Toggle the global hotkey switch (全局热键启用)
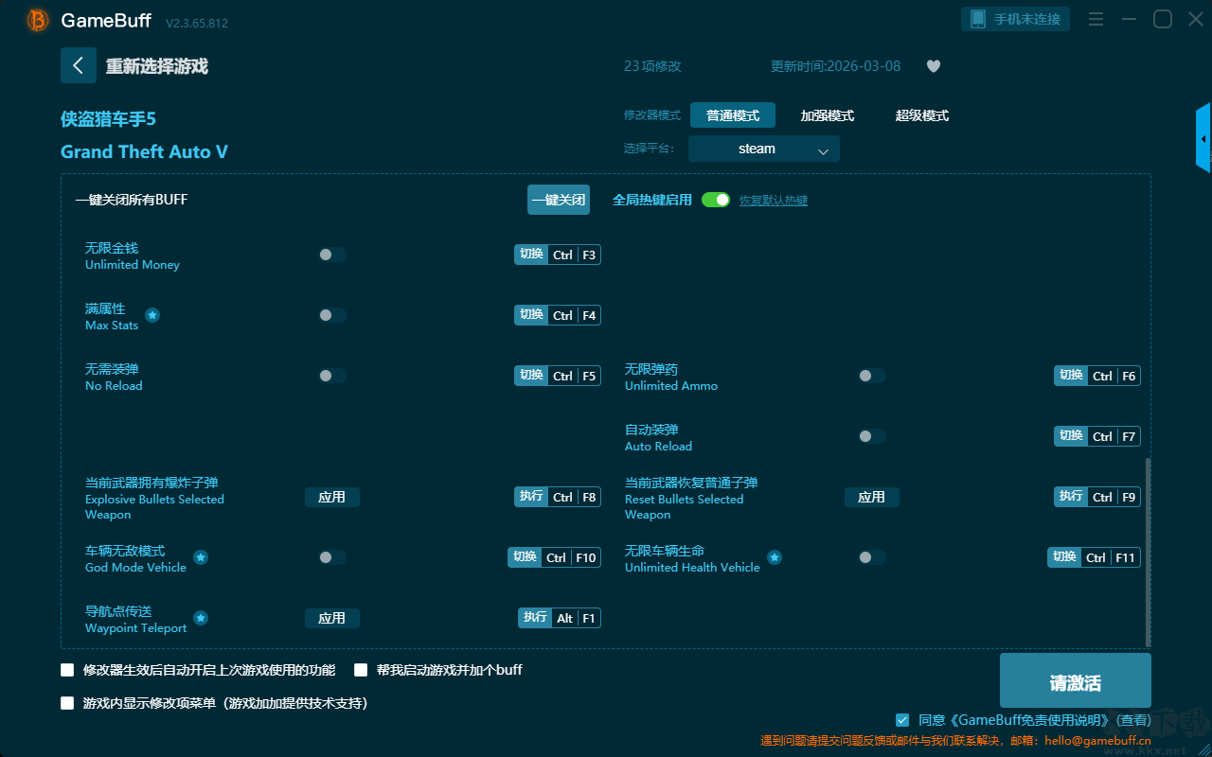Screen dimensions: 1212x757 (716, 200)
